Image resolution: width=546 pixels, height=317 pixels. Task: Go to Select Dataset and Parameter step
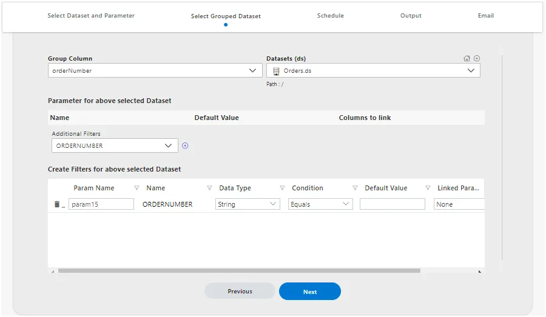(91, 16)
